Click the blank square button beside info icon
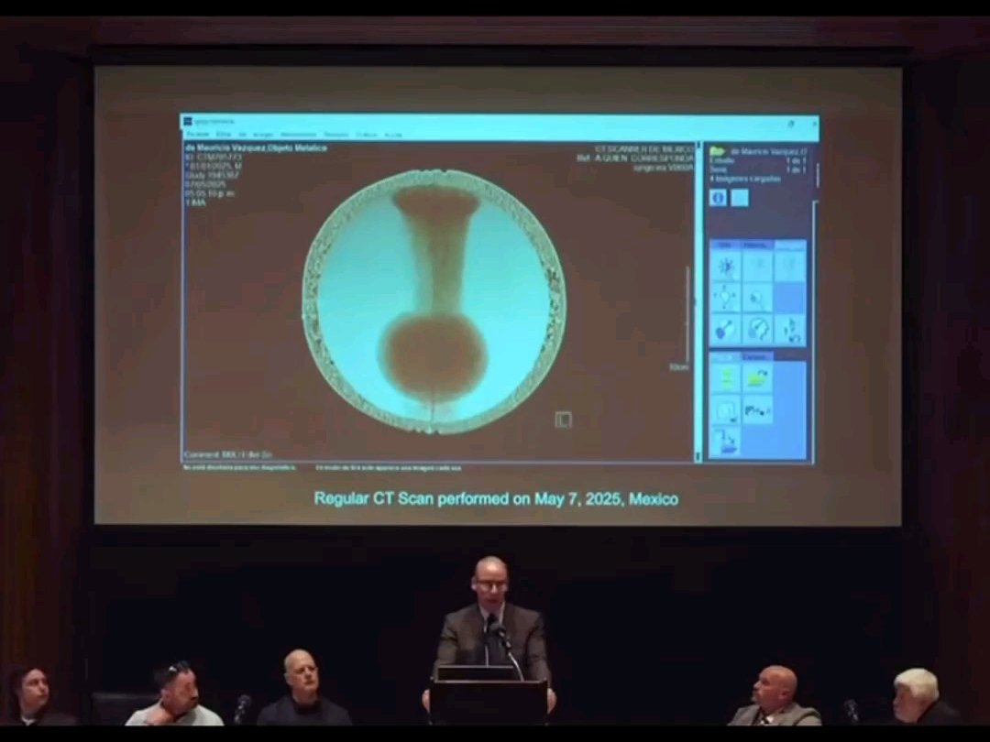Screen dimensions: 990x742 (x=740, y=198)
